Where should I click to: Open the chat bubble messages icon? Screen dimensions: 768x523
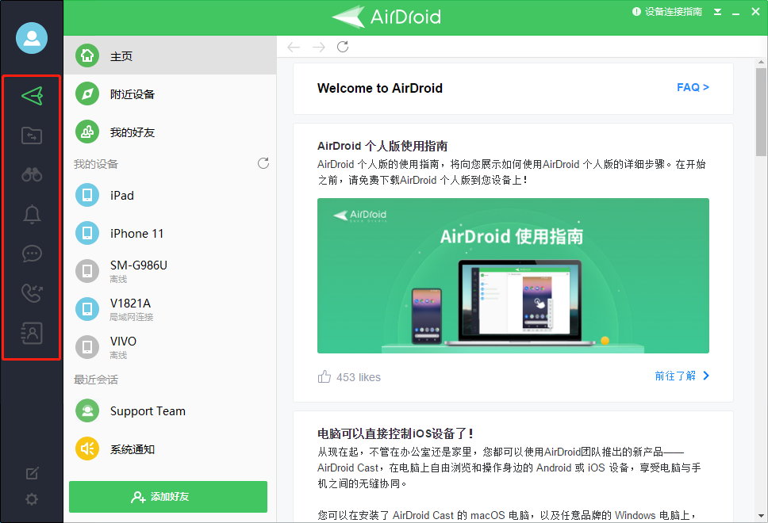point(32,254)
